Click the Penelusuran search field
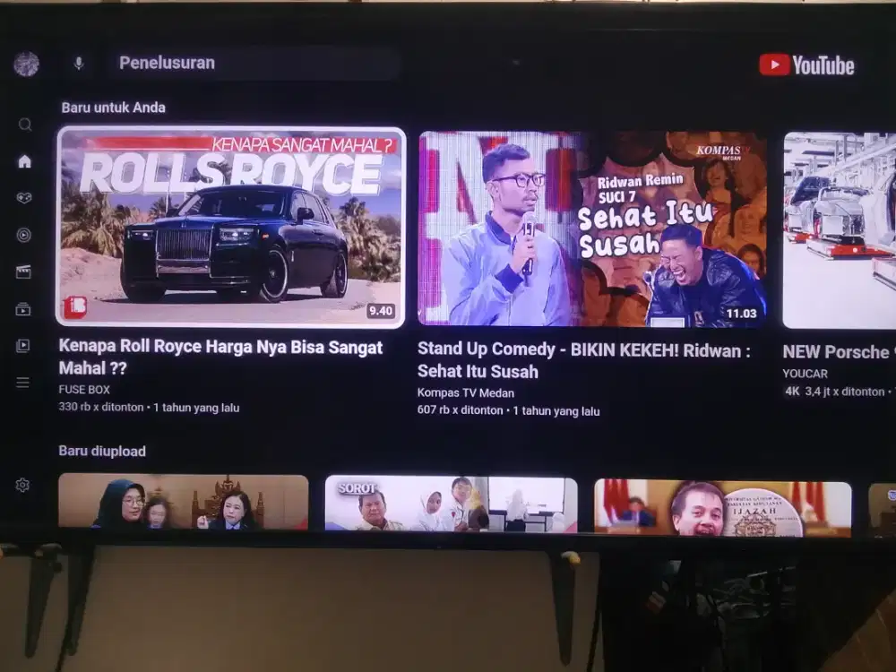This screenshot has width=896, height=672. (x=251, y=63)
